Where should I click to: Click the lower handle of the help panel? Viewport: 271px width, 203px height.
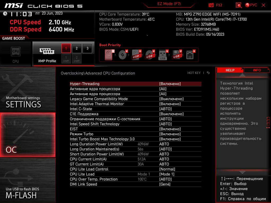point(242,172)
